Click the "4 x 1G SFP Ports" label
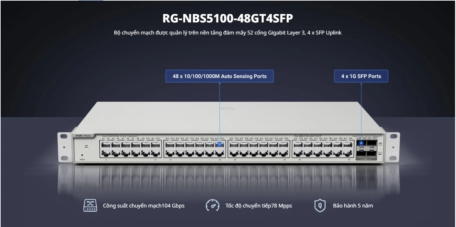456x227 pixels. [x=361, y=76]
